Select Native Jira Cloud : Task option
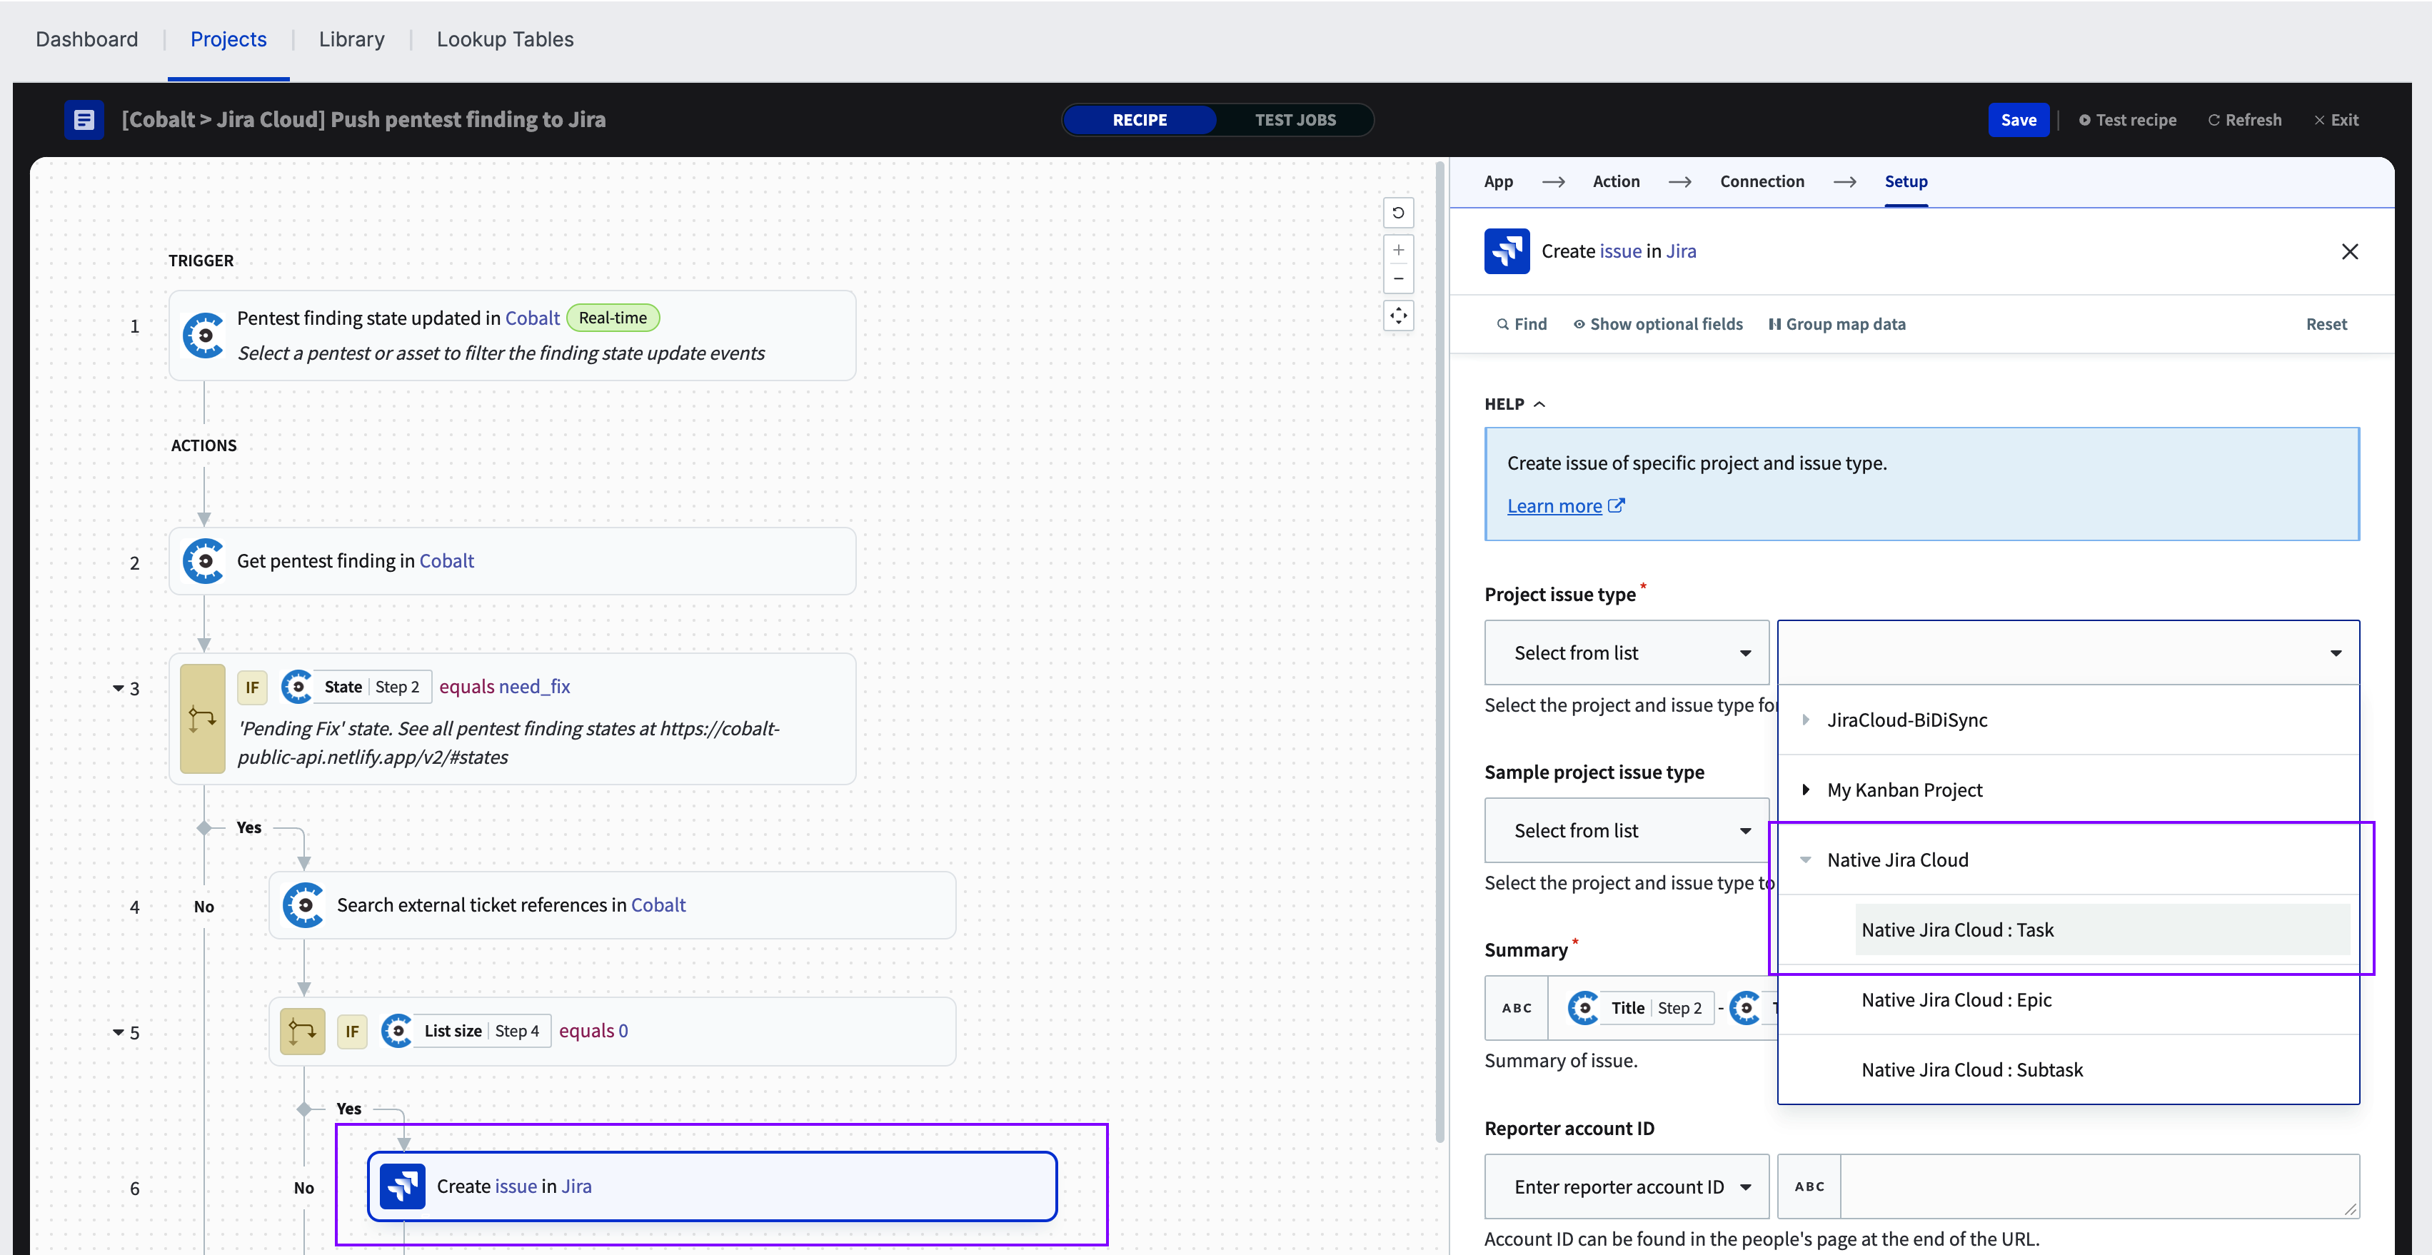Image resolution: width=2432 pixels, height=1255 pixels. click(x=2103, y=929)
